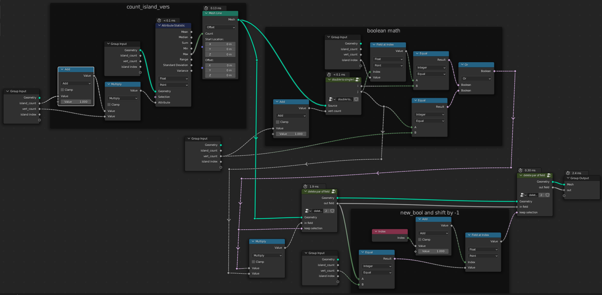
Task: Toggle fake user shield in double to single node
Action: click(356, 99)
